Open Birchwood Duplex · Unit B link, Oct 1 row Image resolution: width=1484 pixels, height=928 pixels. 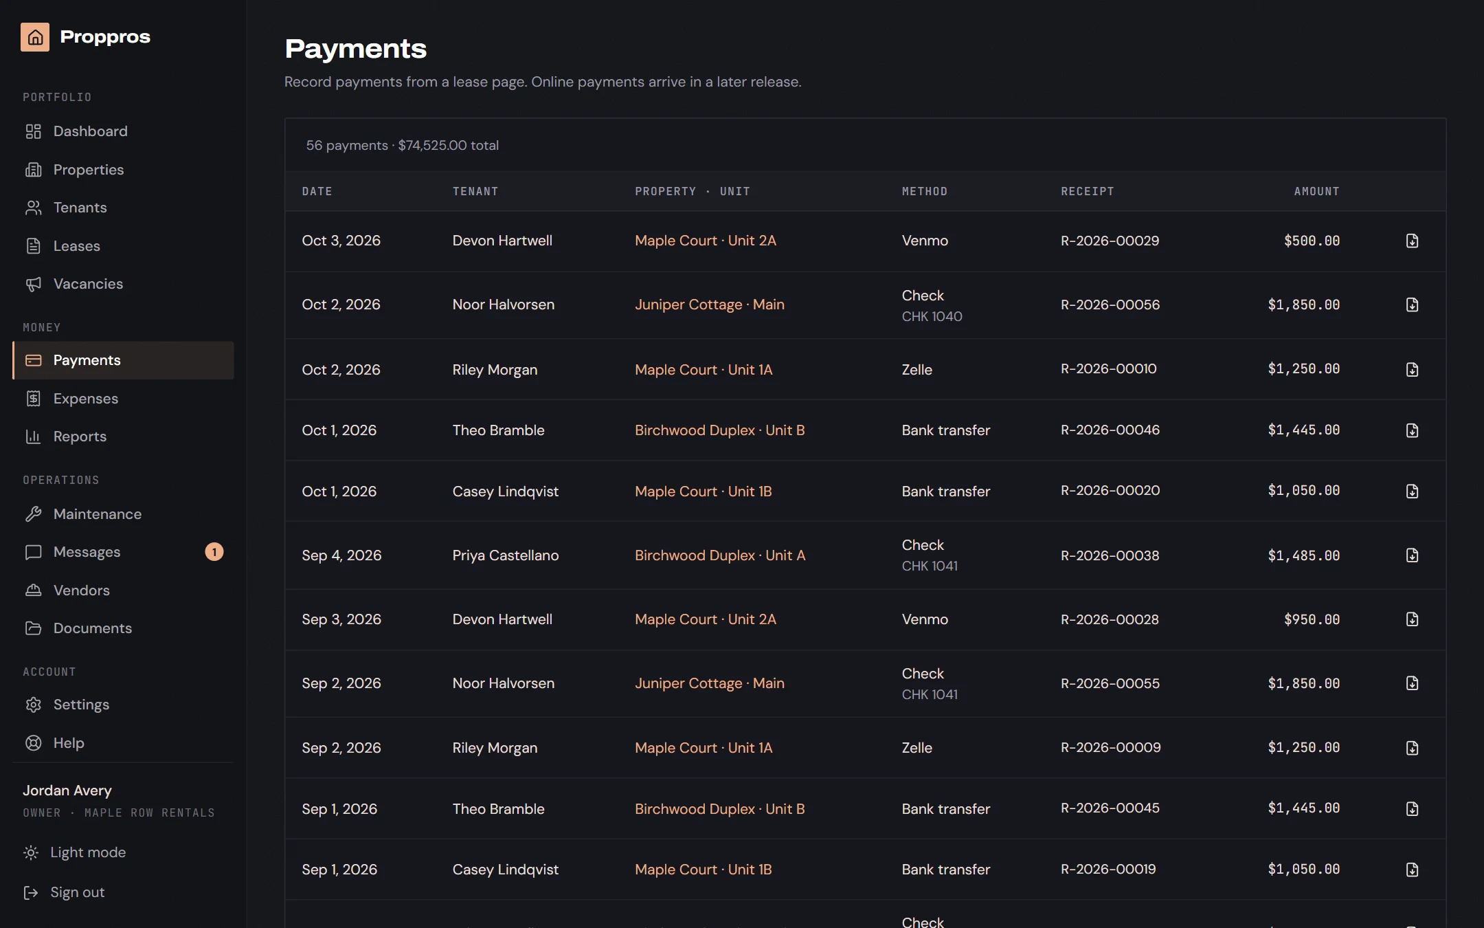tap(719, 430)
